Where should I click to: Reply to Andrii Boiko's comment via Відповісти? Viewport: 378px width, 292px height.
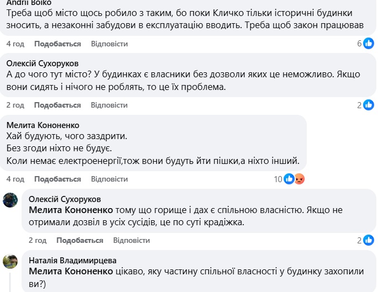[109, 44]
